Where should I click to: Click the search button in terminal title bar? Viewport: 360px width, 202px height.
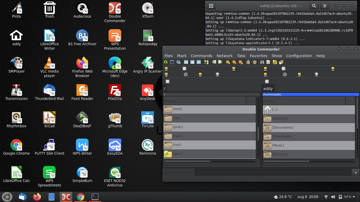[x=314, y=6]
